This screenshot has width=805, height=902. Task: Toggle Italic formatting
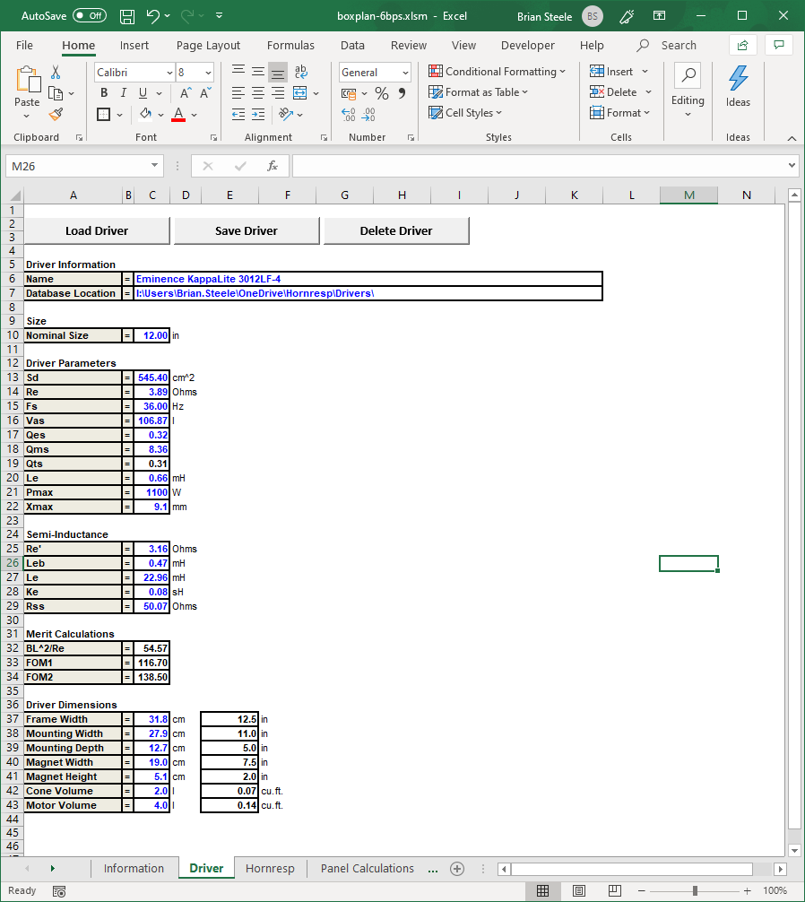pyautogui.click(x=123, y=93)
